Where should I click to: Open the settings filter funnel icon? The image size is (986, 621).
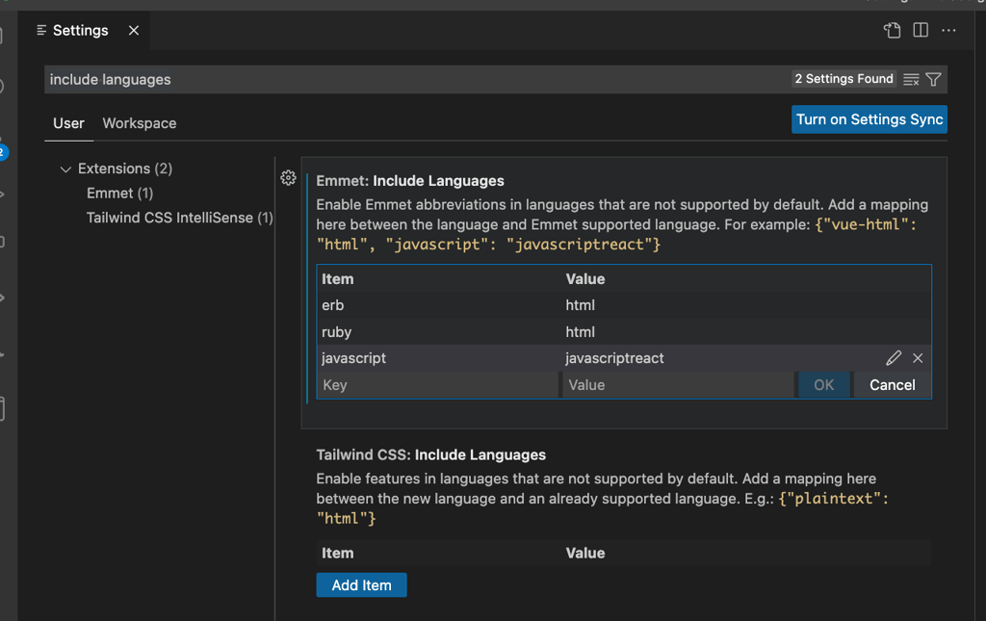pos(934,79)
